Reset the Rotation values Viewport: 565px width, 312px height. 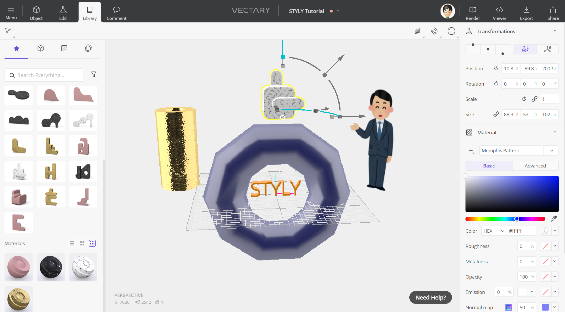click(496, 84)
